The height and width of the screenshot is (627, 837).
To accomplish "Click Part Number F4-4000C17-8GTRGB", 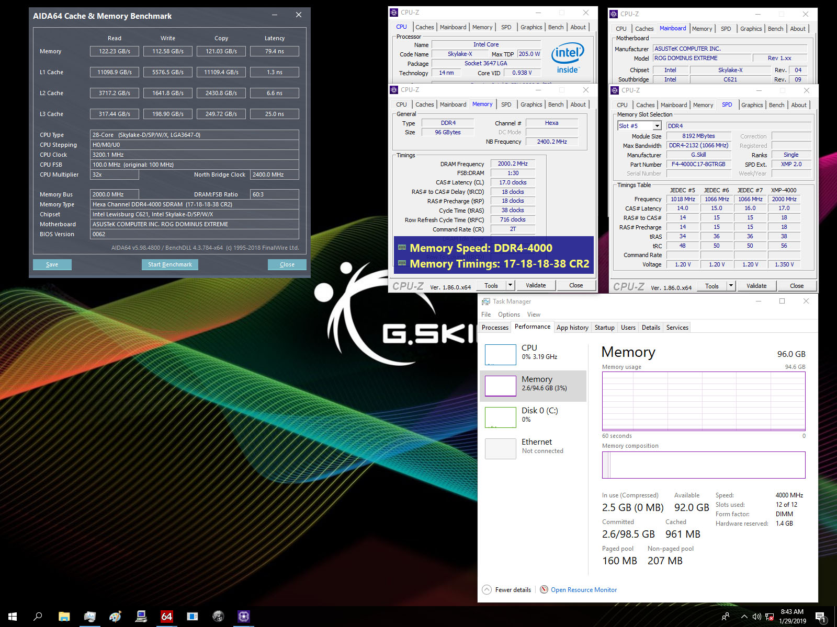I will pos(698,164).
